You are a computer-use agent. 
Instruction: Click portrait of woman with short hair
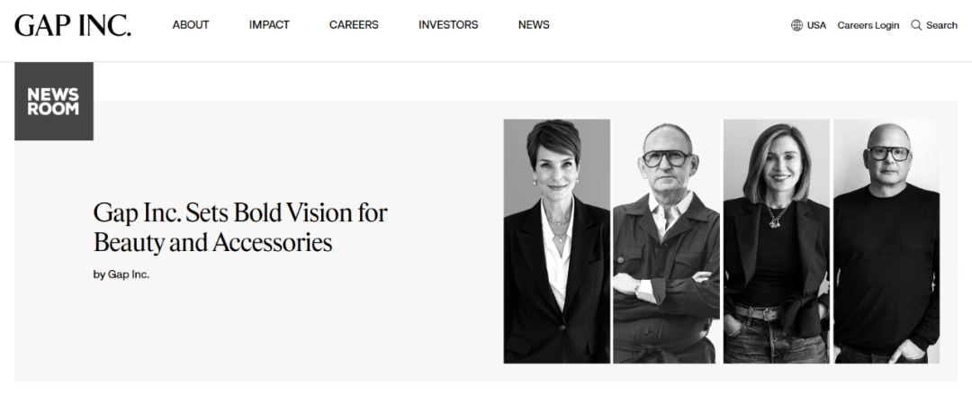tap(556, 241)
